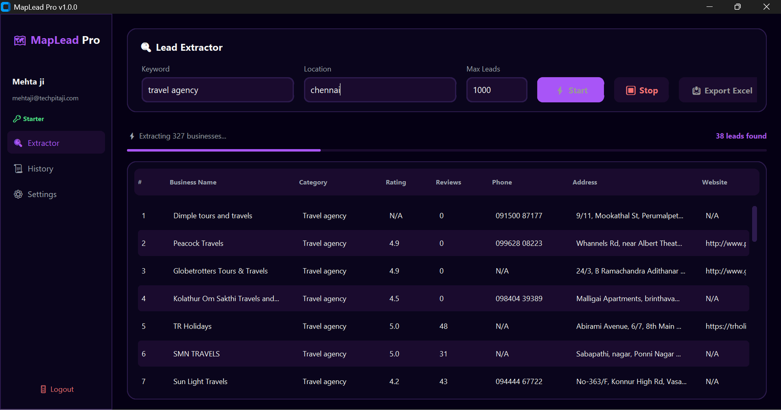Screen dimensions: 781x410
Task: Click the Mehta ji user name
Action: click(28, 82)
